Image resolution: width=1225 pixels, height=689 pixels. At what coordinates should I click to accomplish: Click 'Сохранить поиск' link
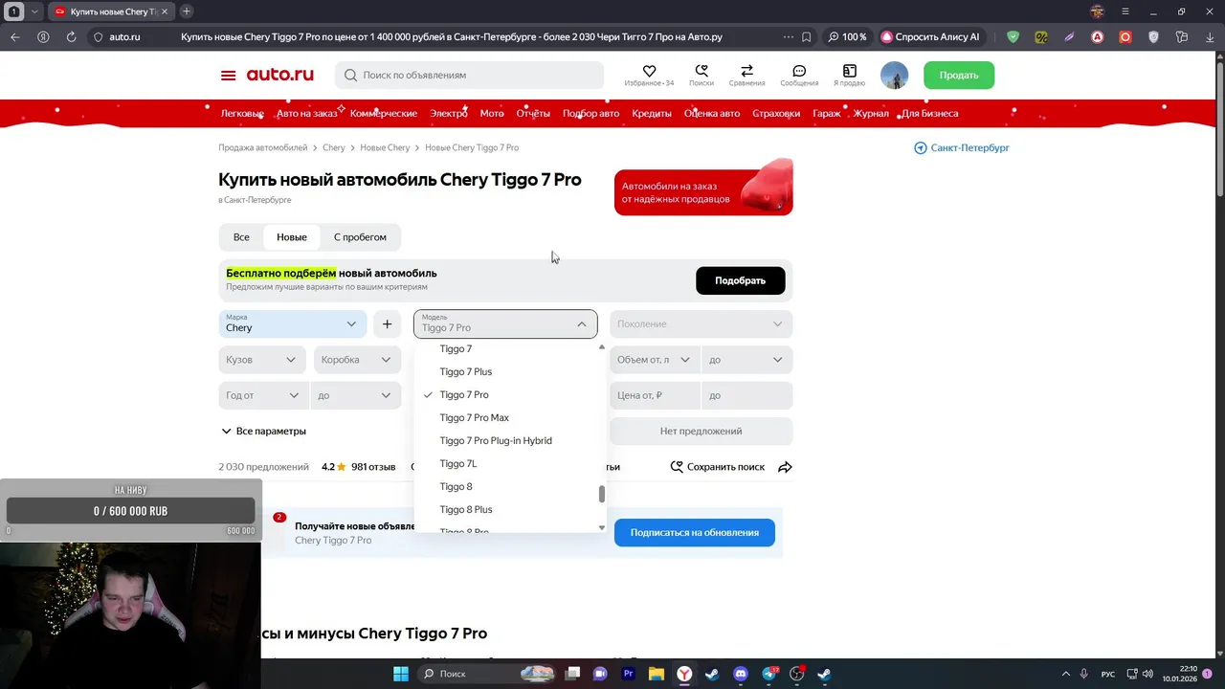[x=717, y=467]
